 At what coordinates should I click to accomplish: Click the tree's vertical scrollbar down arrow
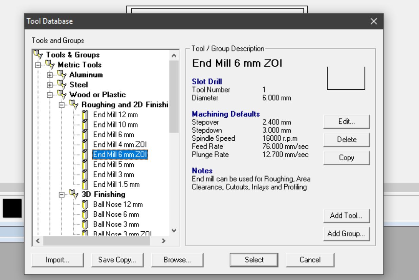point(174,231)
